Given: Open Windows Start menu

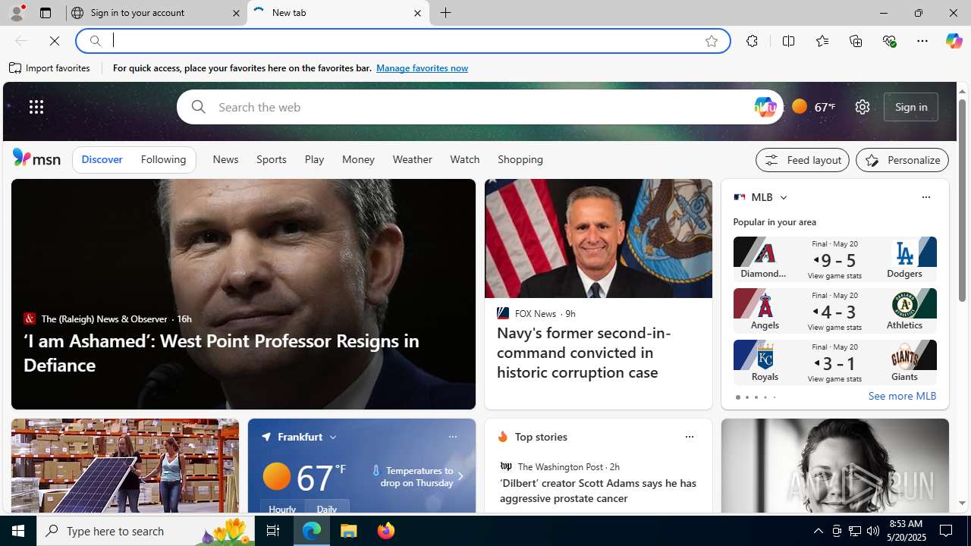Looking at the screenshot, I should (x=18, y=531).
